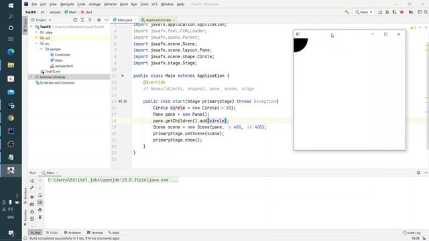The width and height of the screenshot is (429, 241).
Task: Open File Explorer from the taskbar
Action: tap(11, 65)
